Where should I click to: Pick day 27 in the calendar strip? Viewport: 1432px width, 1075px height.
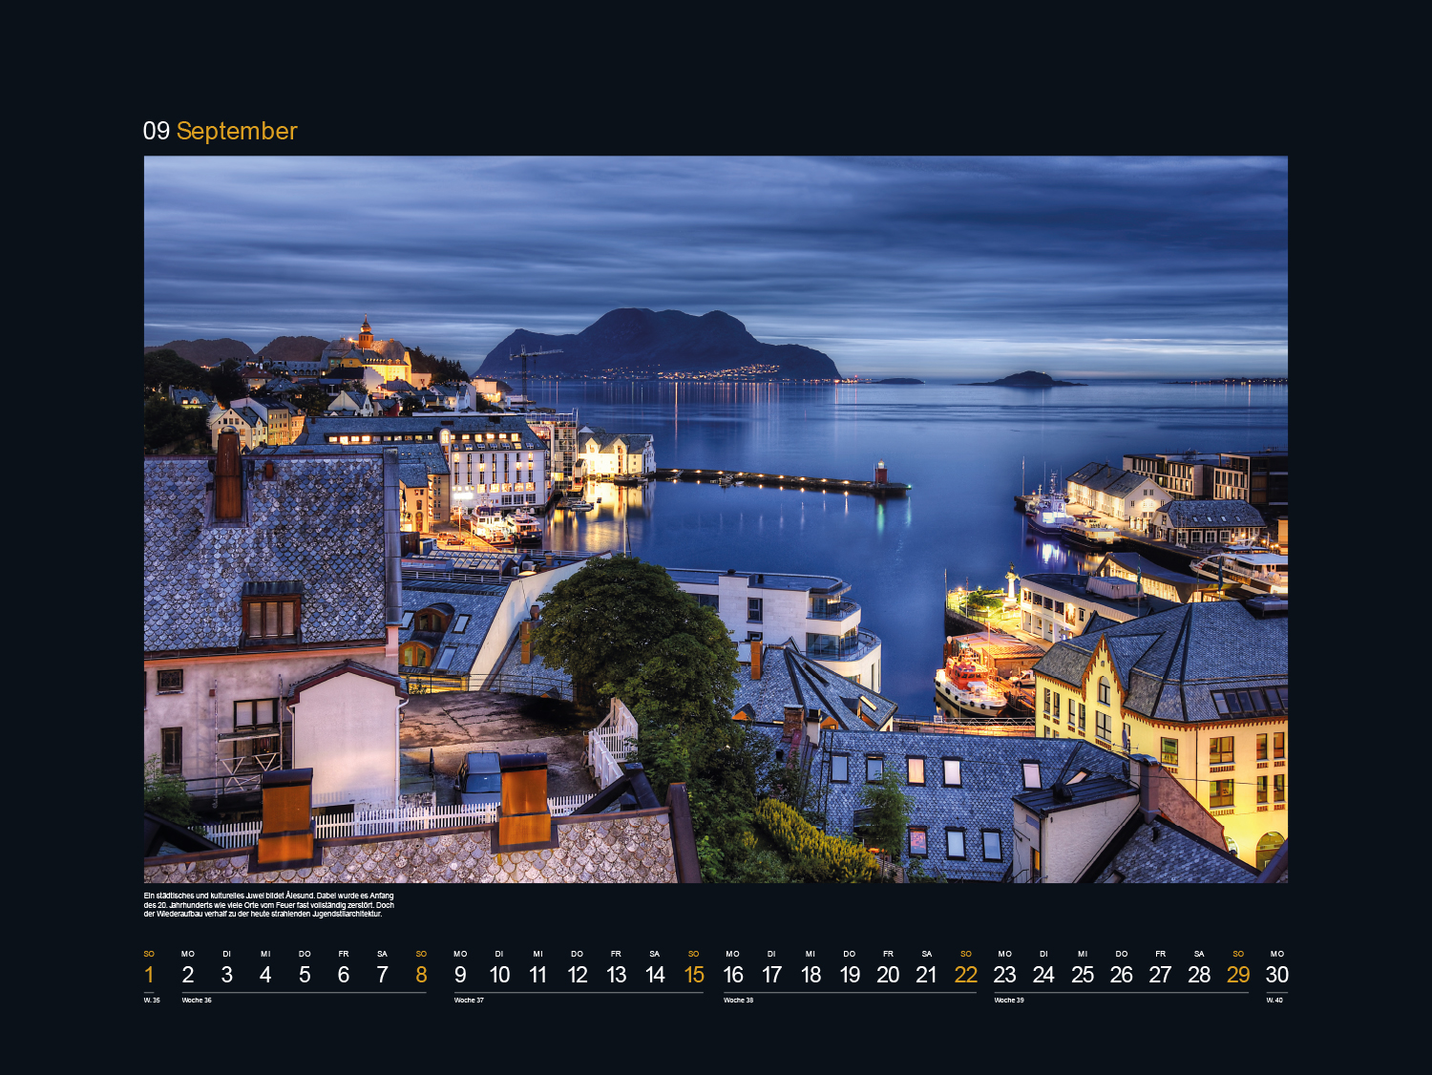[x=1160, y=975]
